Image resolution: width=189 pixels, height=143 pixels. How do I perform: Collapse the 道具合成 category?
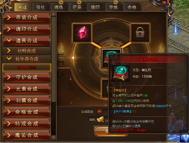(x=27, y=41)
